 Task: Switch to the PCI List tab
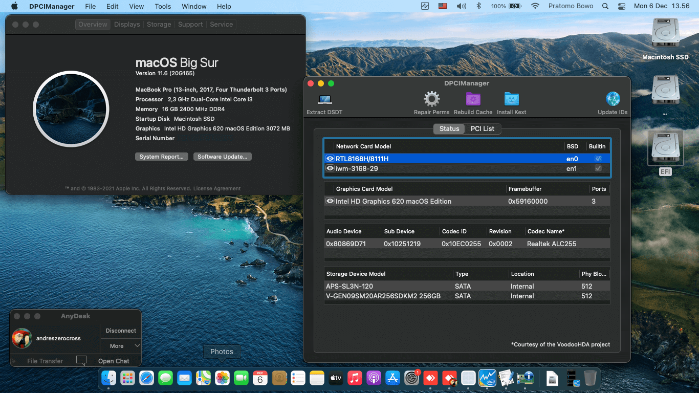click(x=483, y=128)
